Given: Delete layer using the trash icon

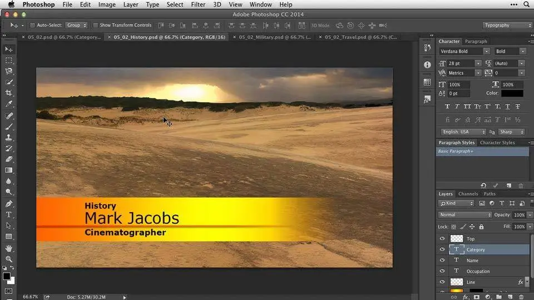Looking at the screenshot, I should [x=521, y=297].
